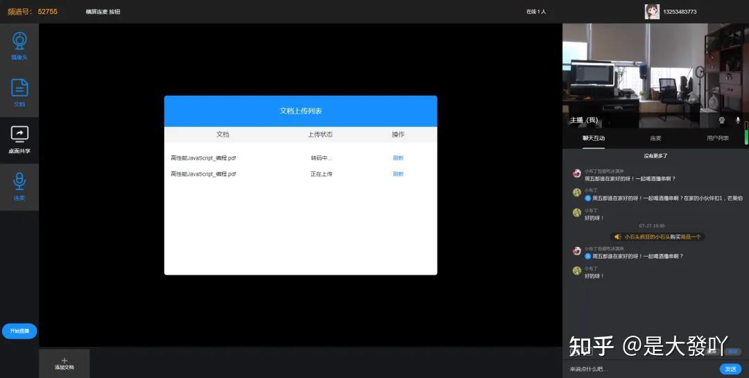Switch to the 连麦 tab in right panel

click(x=655, y=138)
